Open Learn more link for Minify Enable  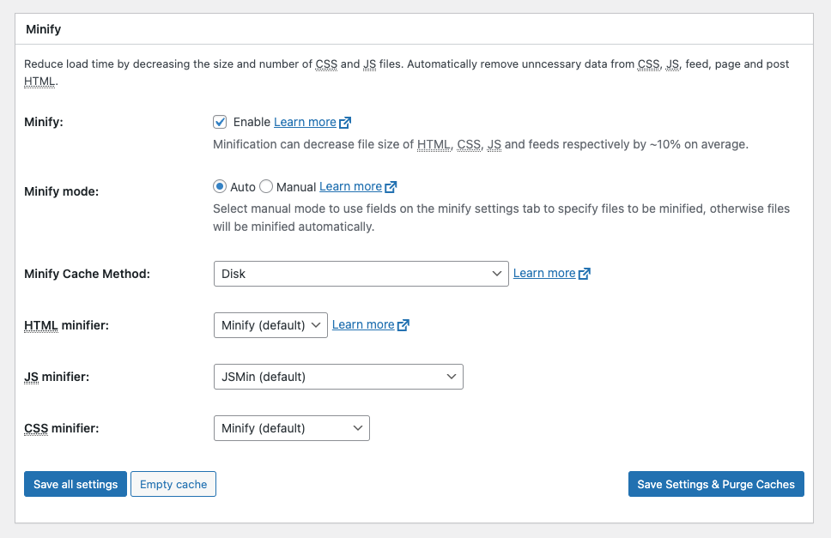tap(305, 123)
